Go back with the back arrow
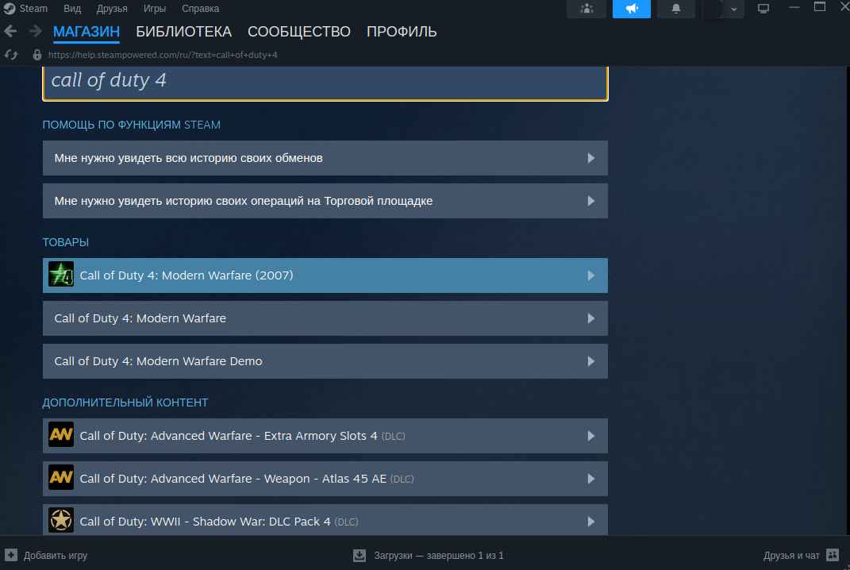The height and width of the screenshot is (570, 850). tap(10, 32)
